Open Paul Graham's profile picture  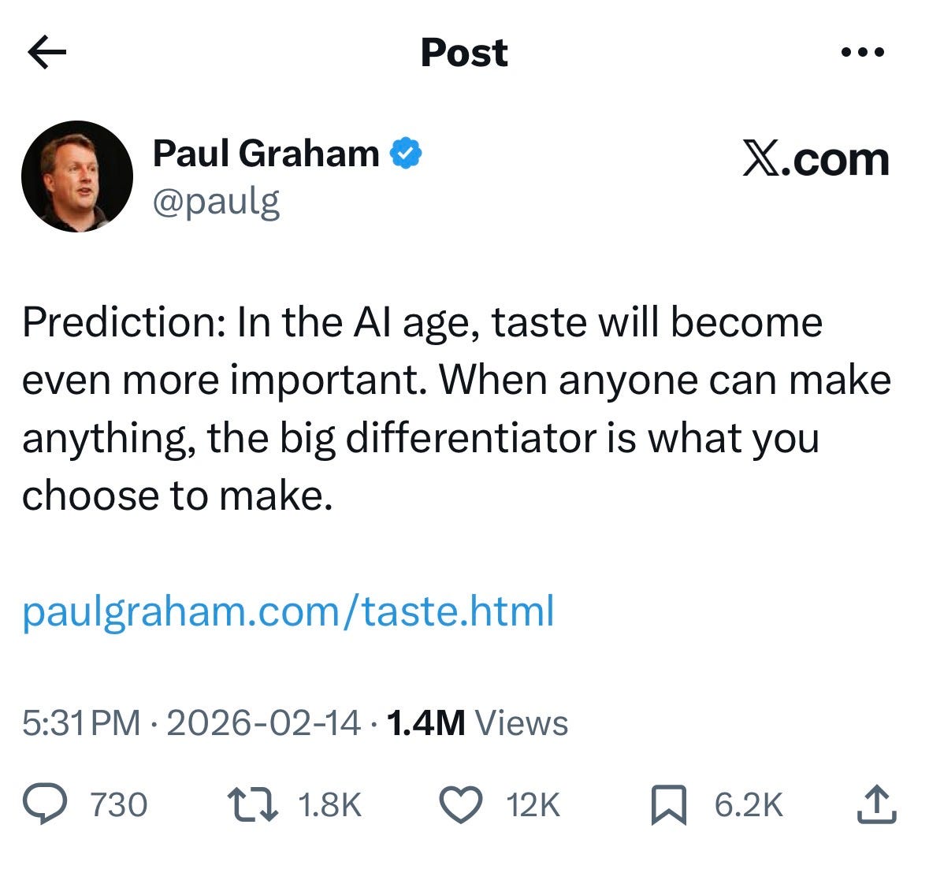77,176
